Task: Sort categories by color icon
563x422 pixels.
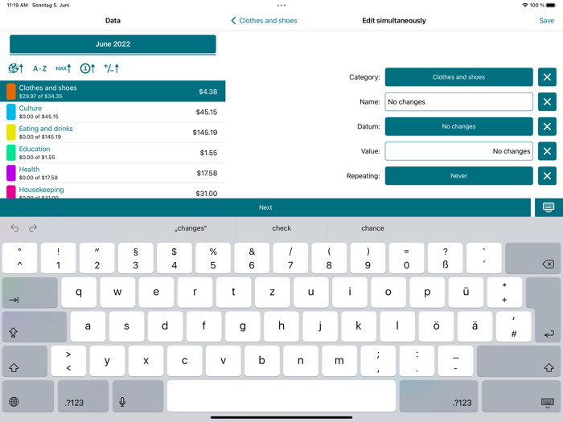Action: pos(16,68)
